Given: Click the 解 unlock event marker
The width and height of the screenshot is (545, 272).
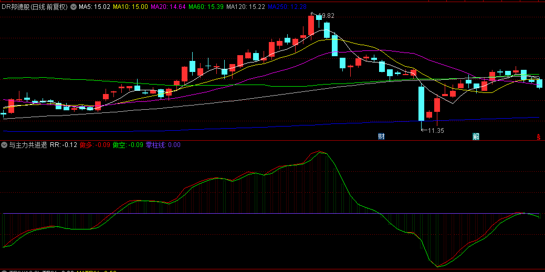Looking at the screenshot, I should pyautogui.click(x=476, y=137).
